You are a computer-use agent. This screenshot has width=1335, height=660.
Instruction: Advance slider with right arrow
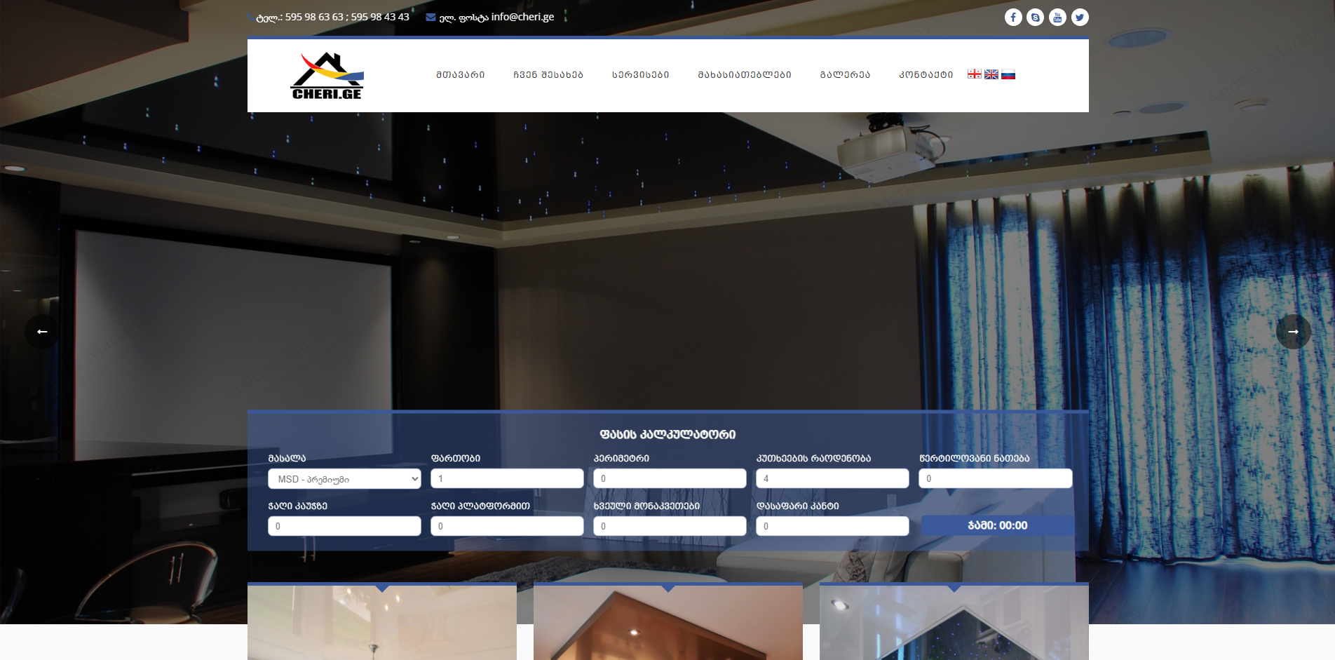pos(1293,332)
